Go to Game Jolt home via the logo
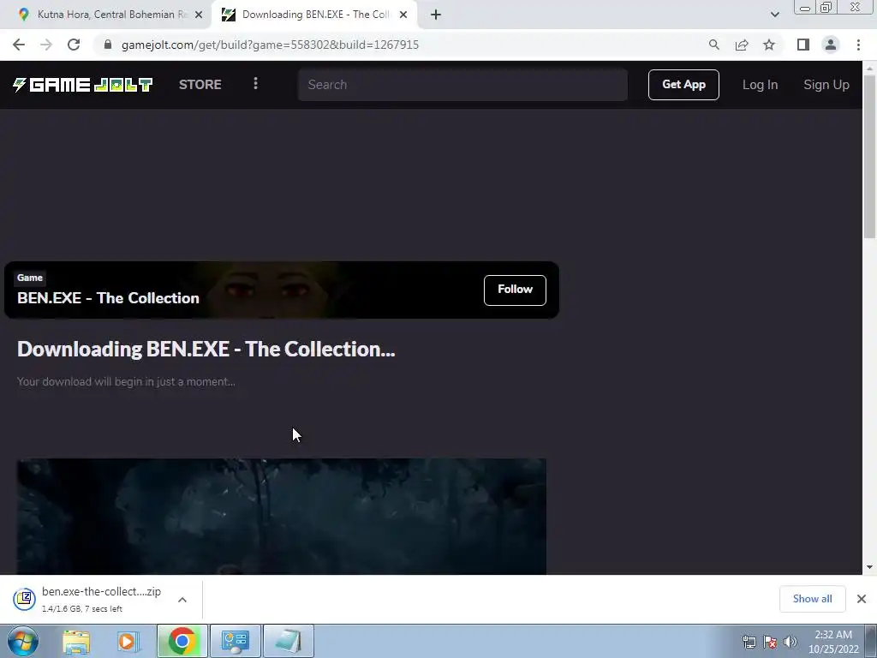877x658 pixels. [x=83, y=85]
